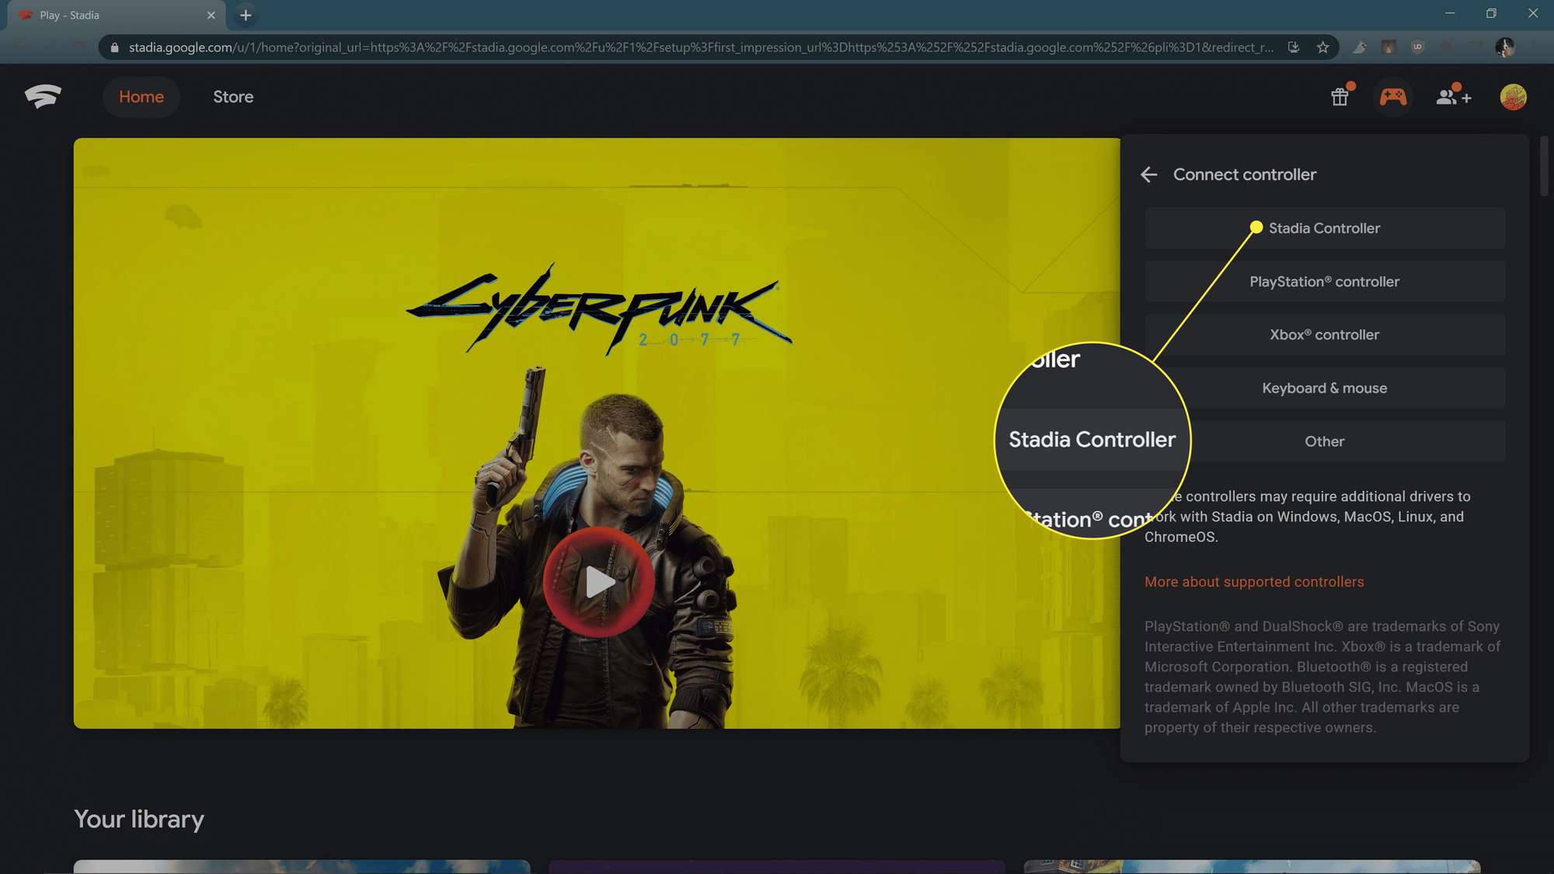Viewport: 1554px width, 874px height.
Task: Open More about supported controllers link
Action: coord(1253,582)
